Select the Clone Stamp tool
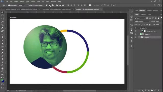This screenshot has width=163, height=92. point(2,37)
